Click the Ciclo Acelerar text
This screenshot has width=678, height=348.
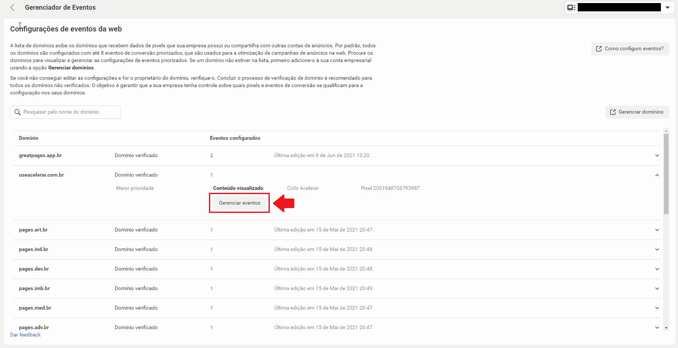coord(303,188)
